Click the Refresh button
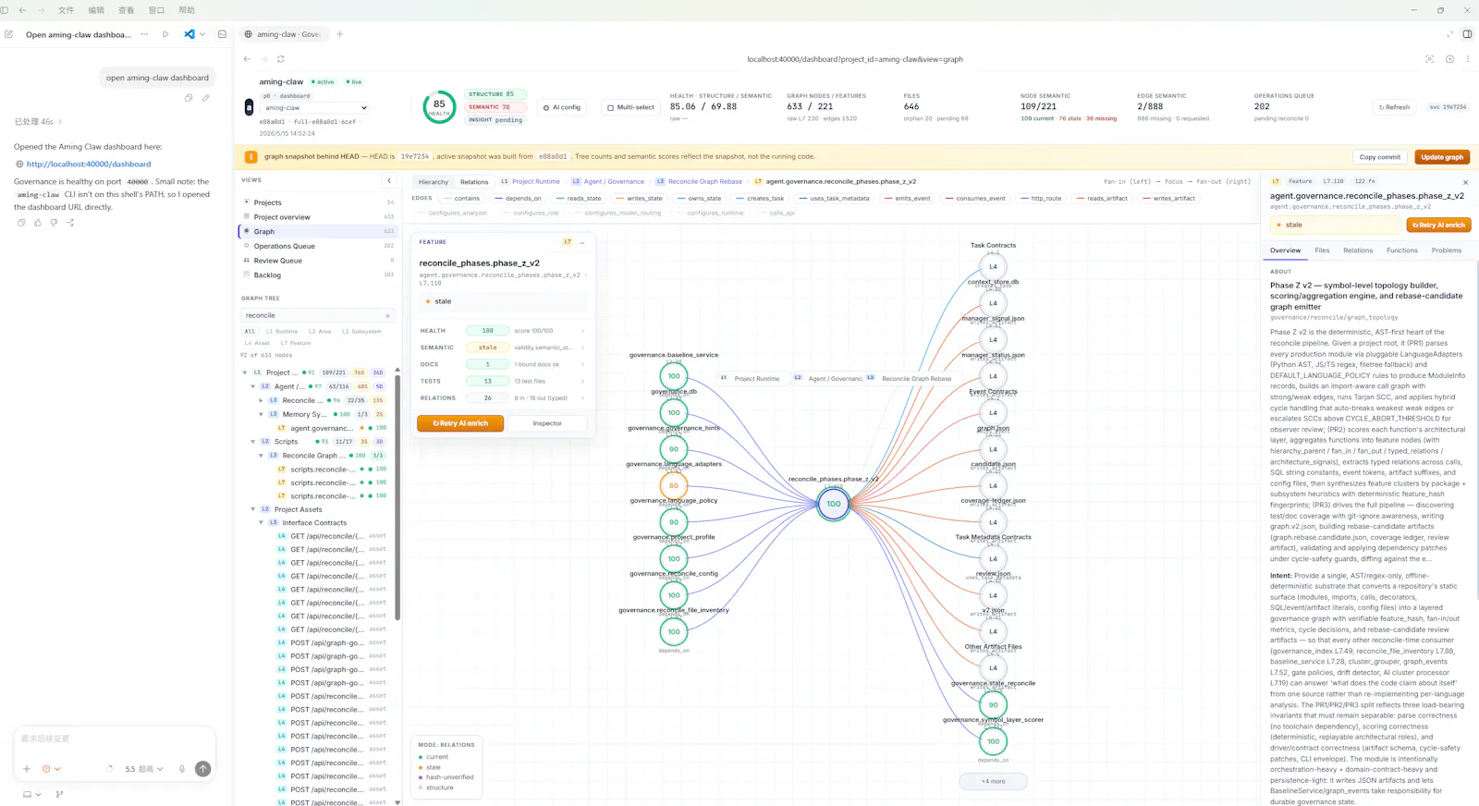This screenshot has height=806, width=1479. (1394, 107)
